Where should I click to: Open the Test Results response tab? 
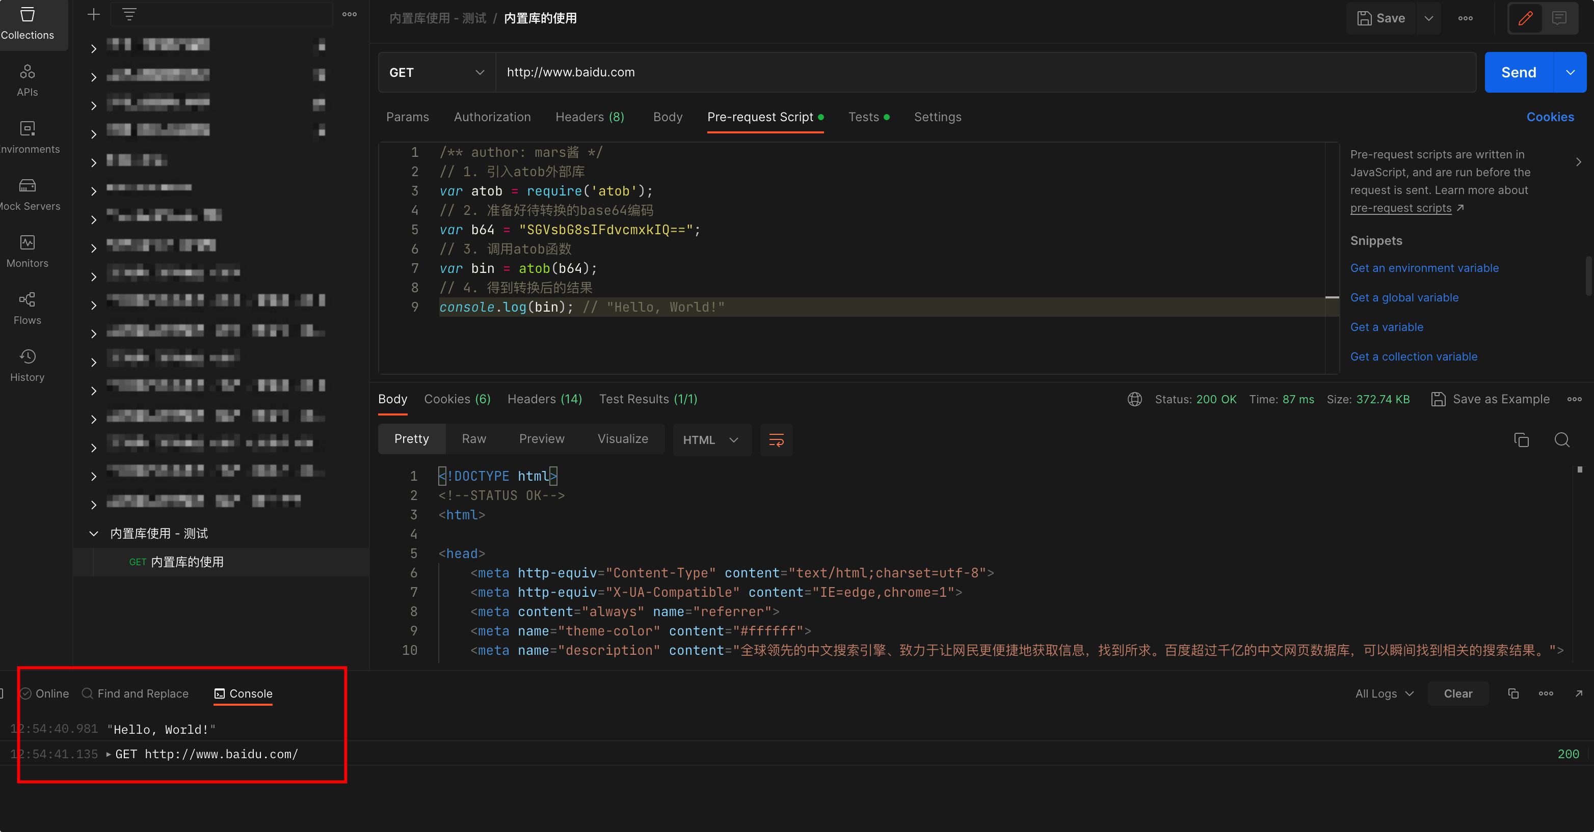(x=647, y=399)
